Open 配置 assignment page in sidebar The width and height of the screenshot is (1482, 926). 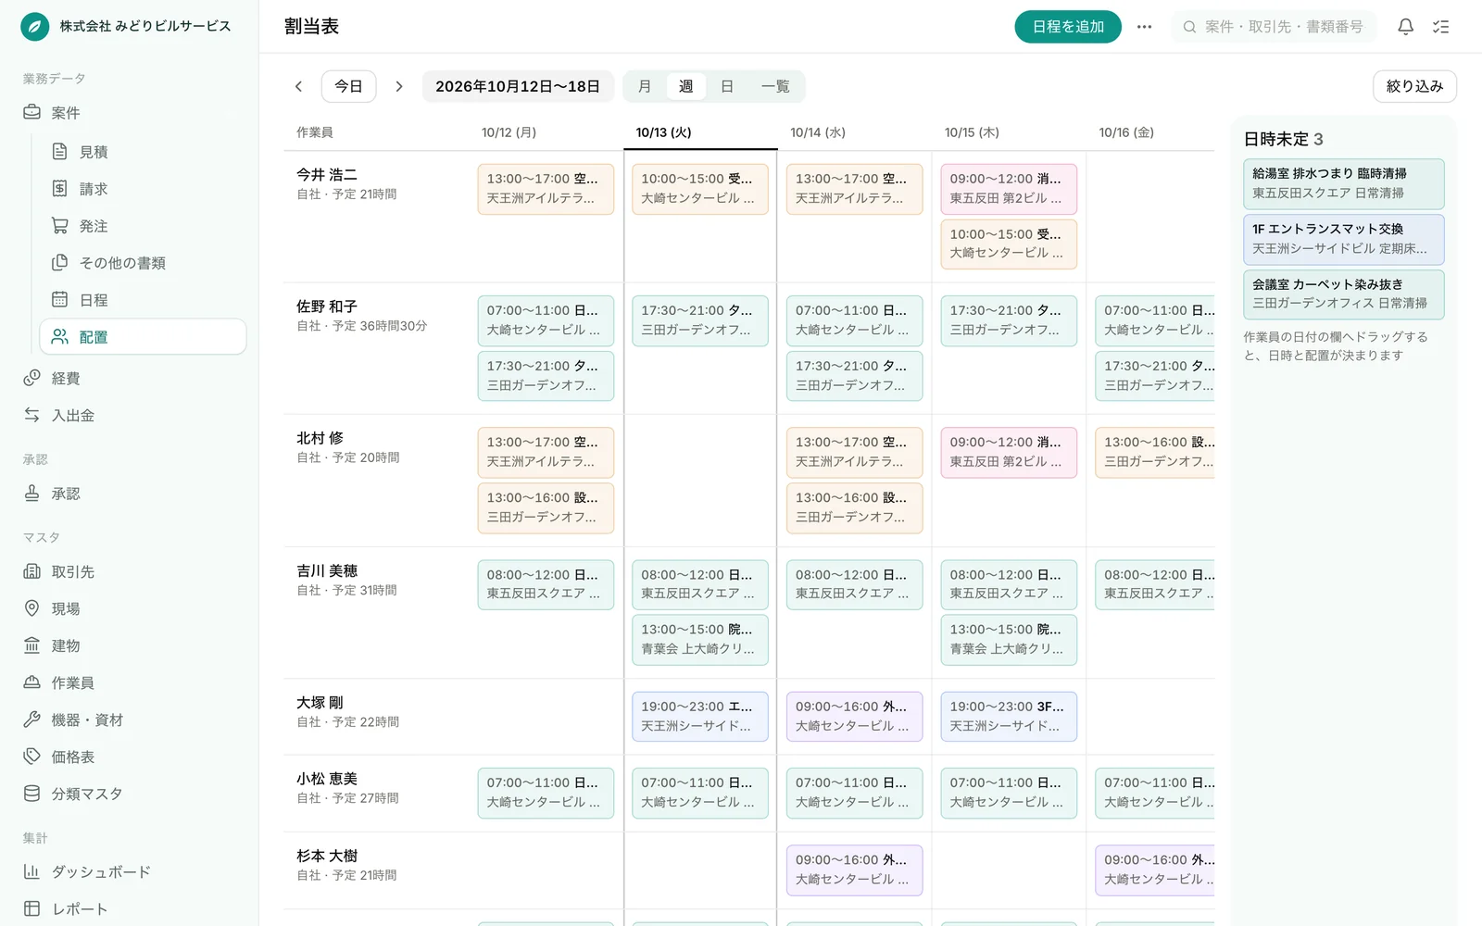pos(143,337)
